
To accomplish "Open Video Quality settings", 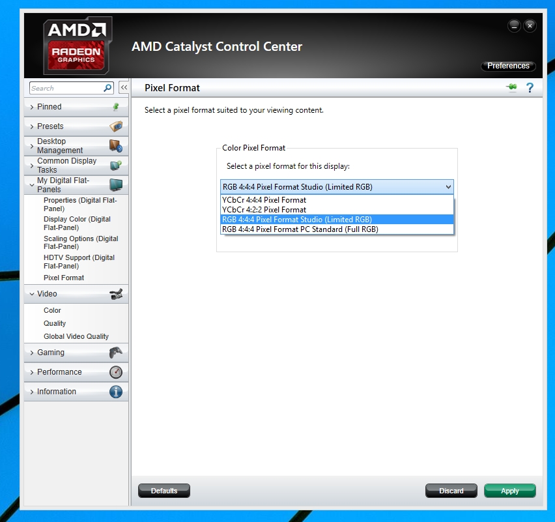I will (x=55, y=323).
